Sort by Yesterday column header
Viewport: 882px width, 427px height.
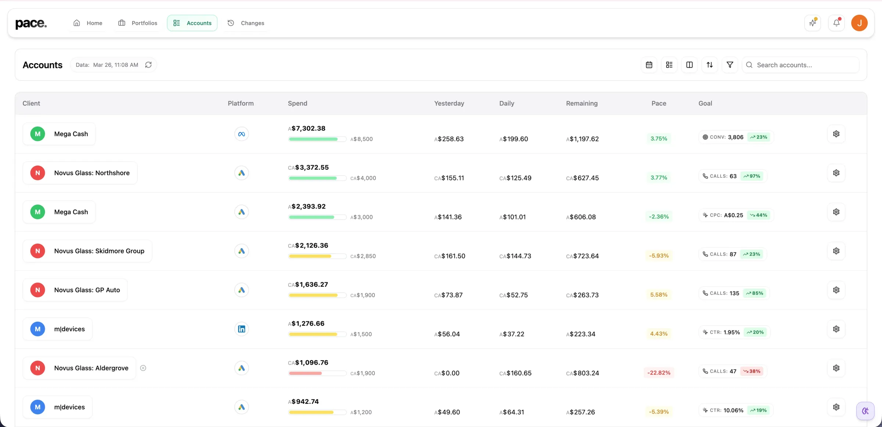point(449,103)
